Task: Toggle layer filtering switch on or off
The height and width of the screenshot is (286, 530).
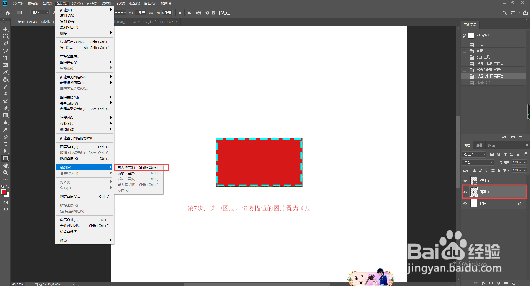Action: (526, 154)
